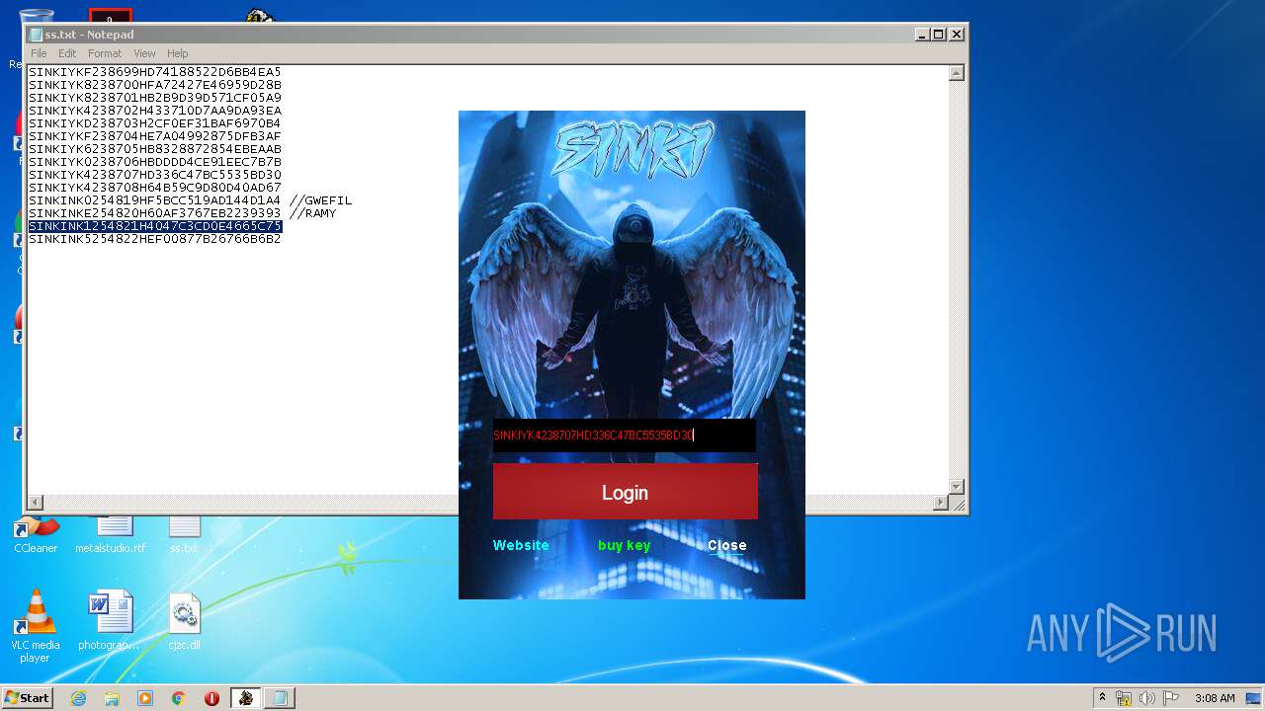The height and width of the screenshot is (711, 1265).
Task: Open the Action Center flag icon
Action: pos(1171,698)
